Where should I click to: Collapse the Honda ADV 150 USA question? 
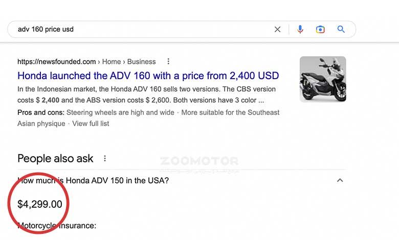click(340, 180)
